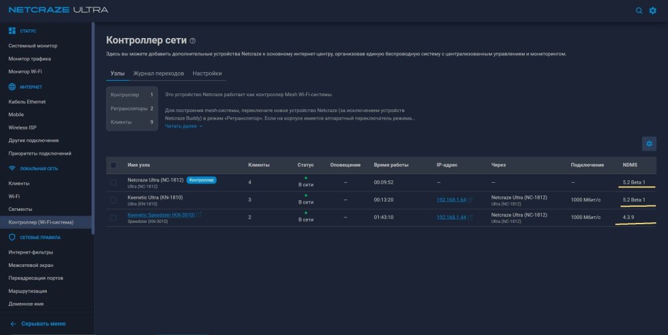The width and height of the screenshot is (668, 335).
Task: Open Межсетевой экран page
Action: [31, 265]
